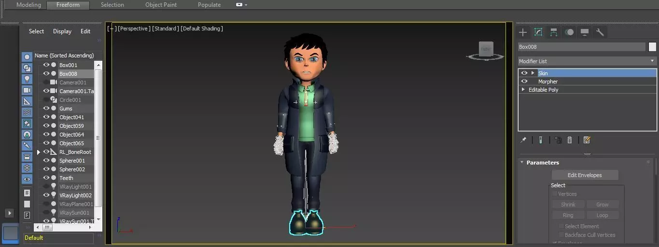Open Scene Explorer Display menu
659x247 pixels.
pos(62,31)
